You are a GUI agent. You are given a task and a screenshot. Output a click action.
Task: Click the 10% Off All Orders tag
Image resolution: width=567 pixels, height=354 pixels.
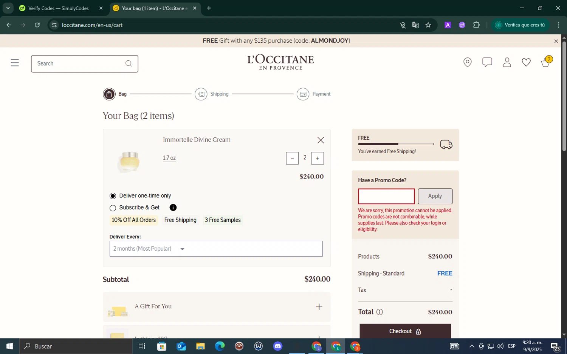pyautogui.click(x=133, y=220)
